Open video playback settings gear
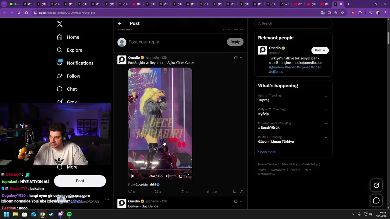 click(x=174, y=176)
